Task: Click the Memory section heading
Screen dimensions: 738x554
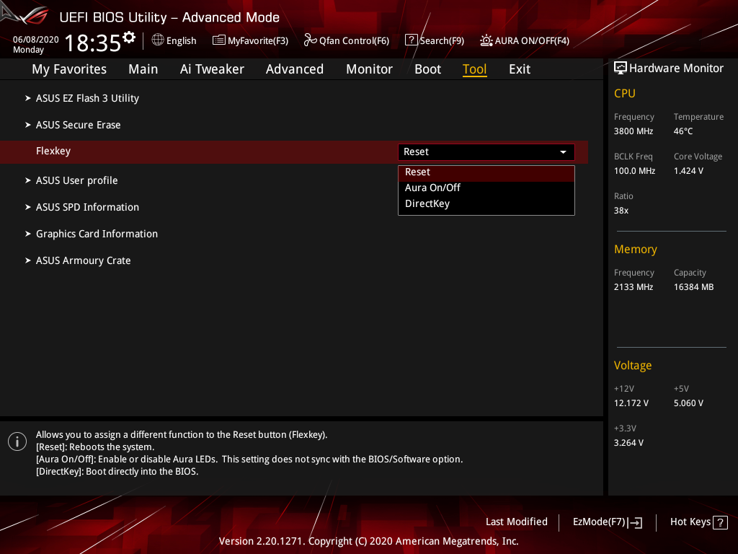Action: click(636, 249)
